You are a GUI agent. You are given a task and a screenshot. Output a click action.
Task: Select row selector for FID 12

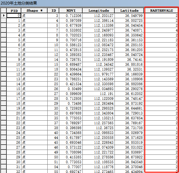4,74
